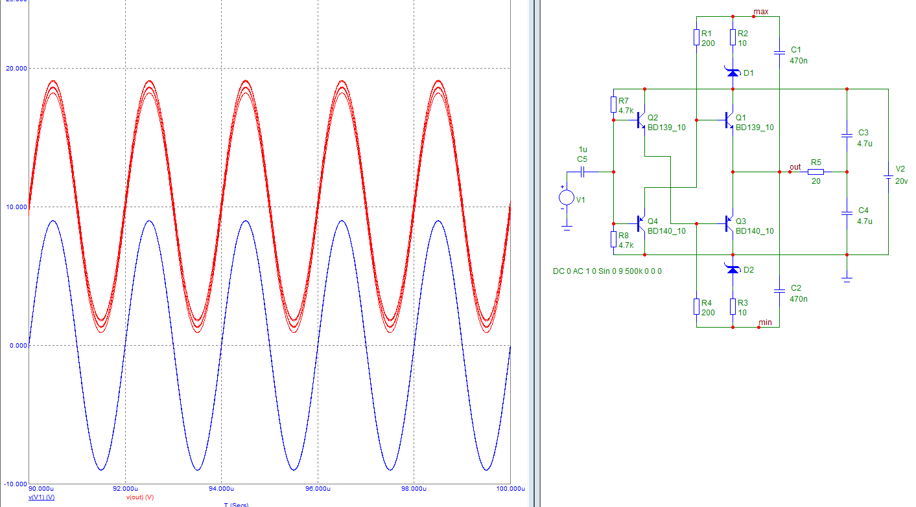
Task: Select input capacitor C5 symbol
Action: (x=582, y=172)
